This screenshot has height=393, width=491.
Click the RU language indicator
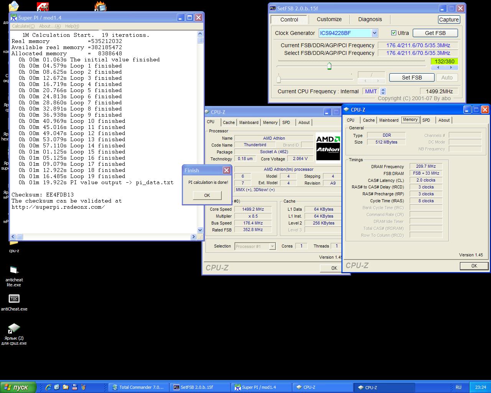[x=458, y=387]
